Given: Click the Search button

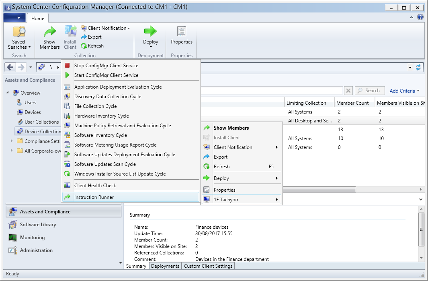Looking at the screenshot, I should pyautogui.click(x=369, y=91).
